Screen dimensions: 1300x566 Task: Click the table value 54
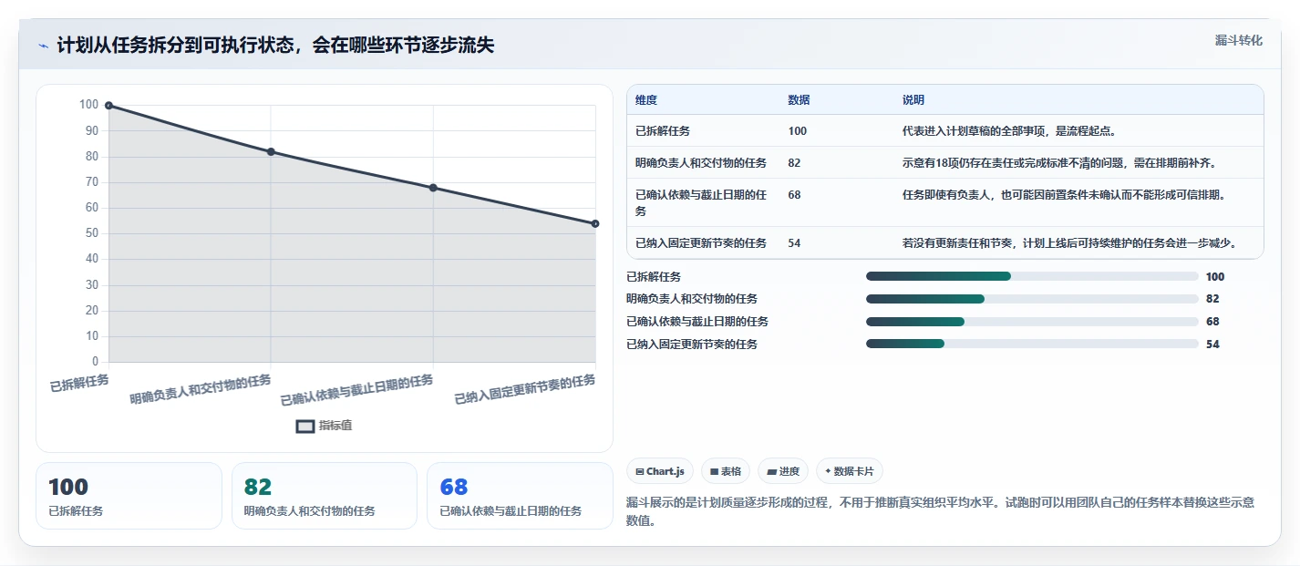pyautogui.click(x=795, y=242)
